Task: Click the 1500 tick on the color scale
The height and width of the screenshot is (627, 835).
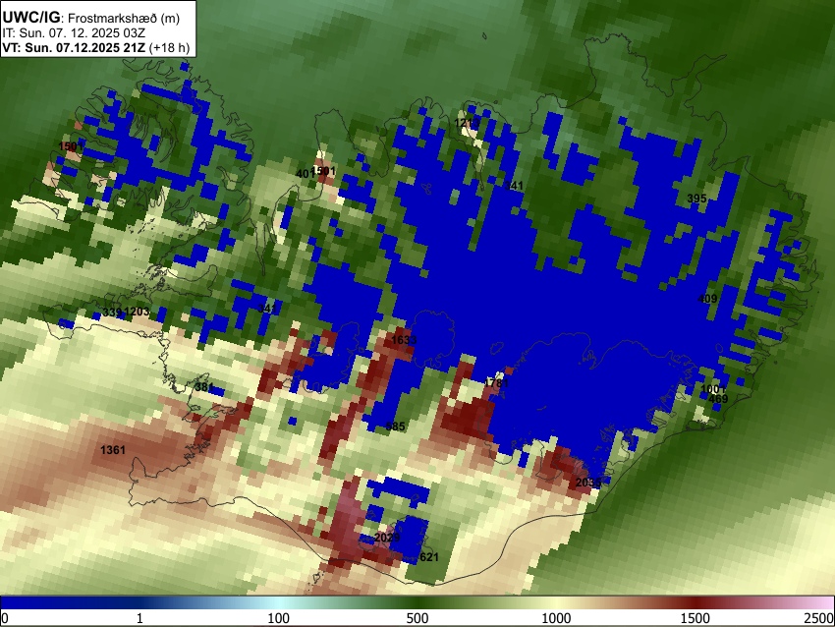Action: (x=696, y=618)
